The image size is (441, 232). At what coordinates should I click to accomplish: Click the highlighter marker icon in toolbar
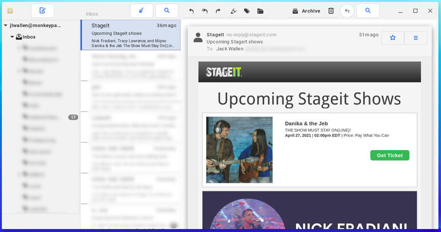(234, 11)
